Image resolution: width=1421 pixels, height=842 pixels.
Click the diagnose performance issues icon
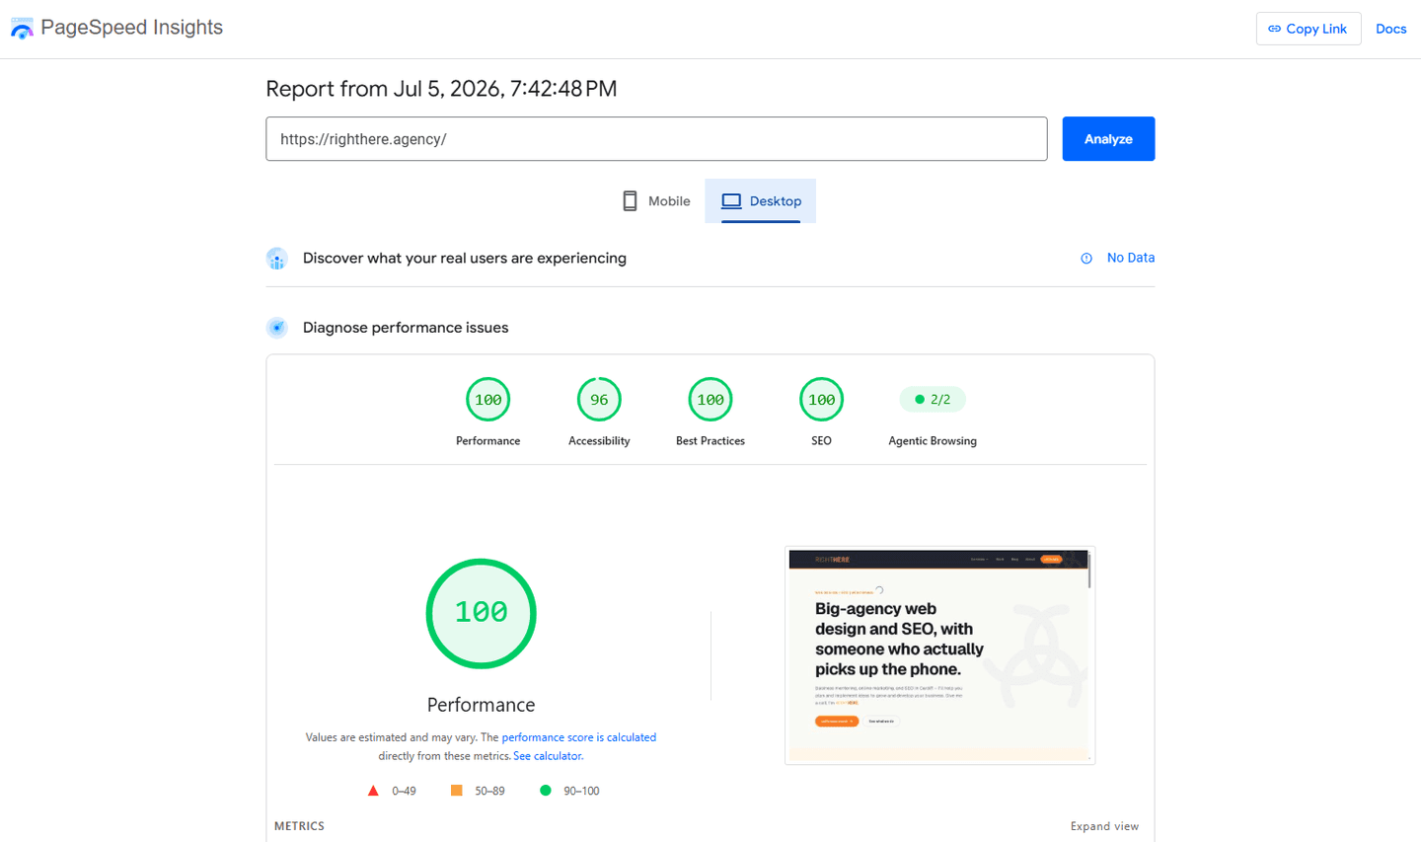(277, 328)
